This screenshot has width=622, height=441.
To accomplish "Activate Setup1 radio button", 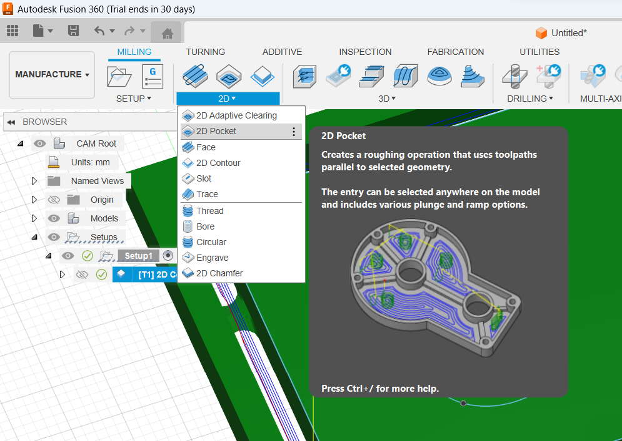I will coord(168,256).
